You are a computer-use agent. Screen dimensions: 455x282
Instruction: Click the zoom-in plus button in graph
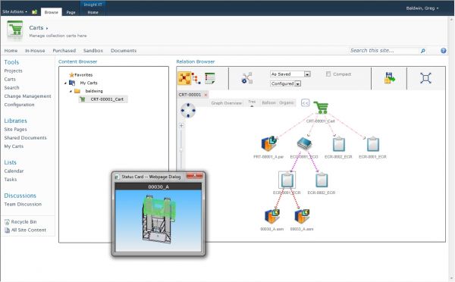pos(181,126)
